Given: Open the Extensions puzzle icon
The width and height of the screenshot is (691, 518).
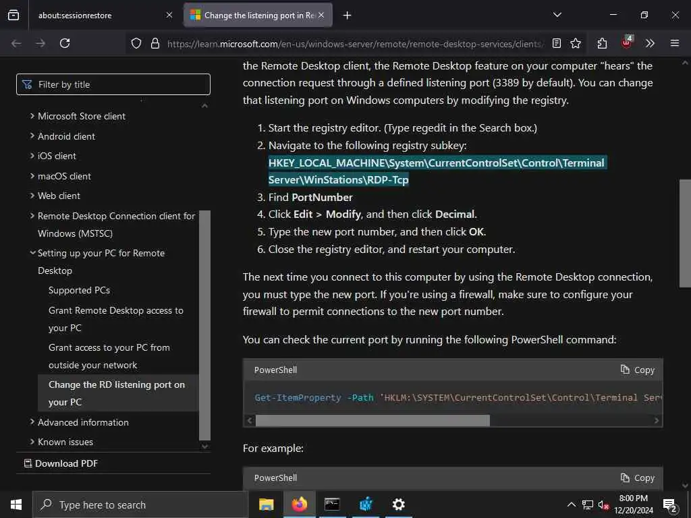Looking at the screenshot, I should coord(602,43).
